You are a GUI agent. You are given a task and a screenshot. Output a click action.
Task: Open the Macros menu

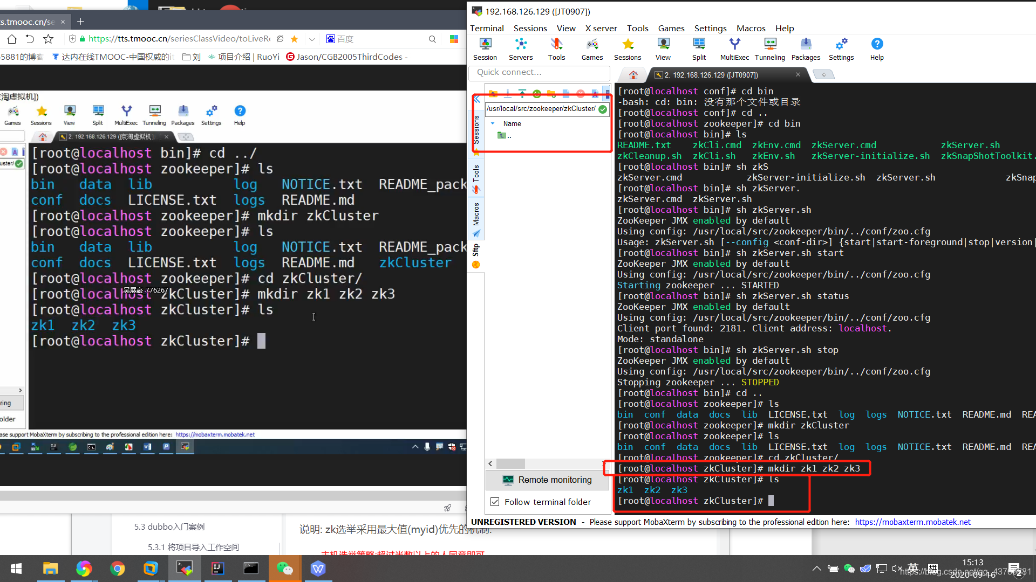[751, 28]
